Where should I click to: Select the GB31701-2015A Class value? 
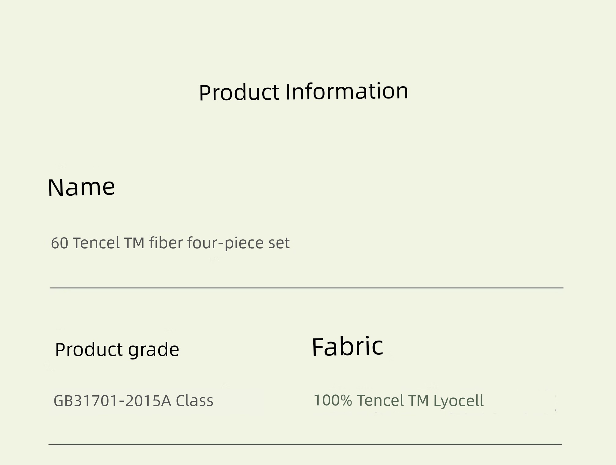coord(133,400)
